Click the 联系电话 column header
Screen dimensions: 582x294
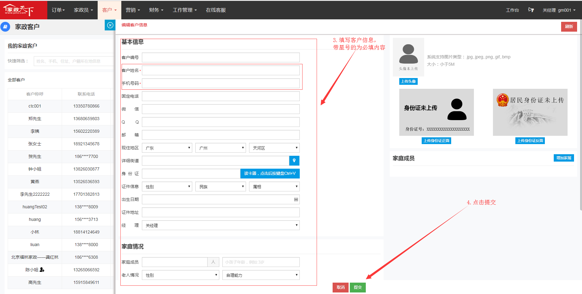tap(86, 94)
